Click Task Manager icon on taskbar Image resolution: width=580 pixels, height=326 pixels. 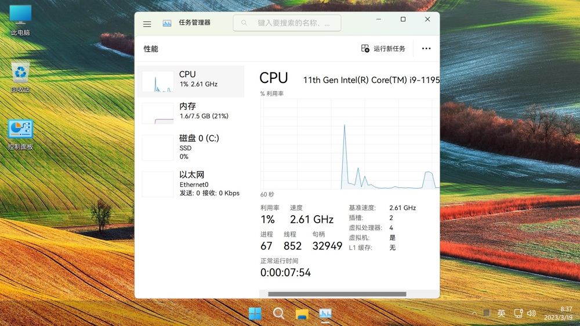pos(325,314)
